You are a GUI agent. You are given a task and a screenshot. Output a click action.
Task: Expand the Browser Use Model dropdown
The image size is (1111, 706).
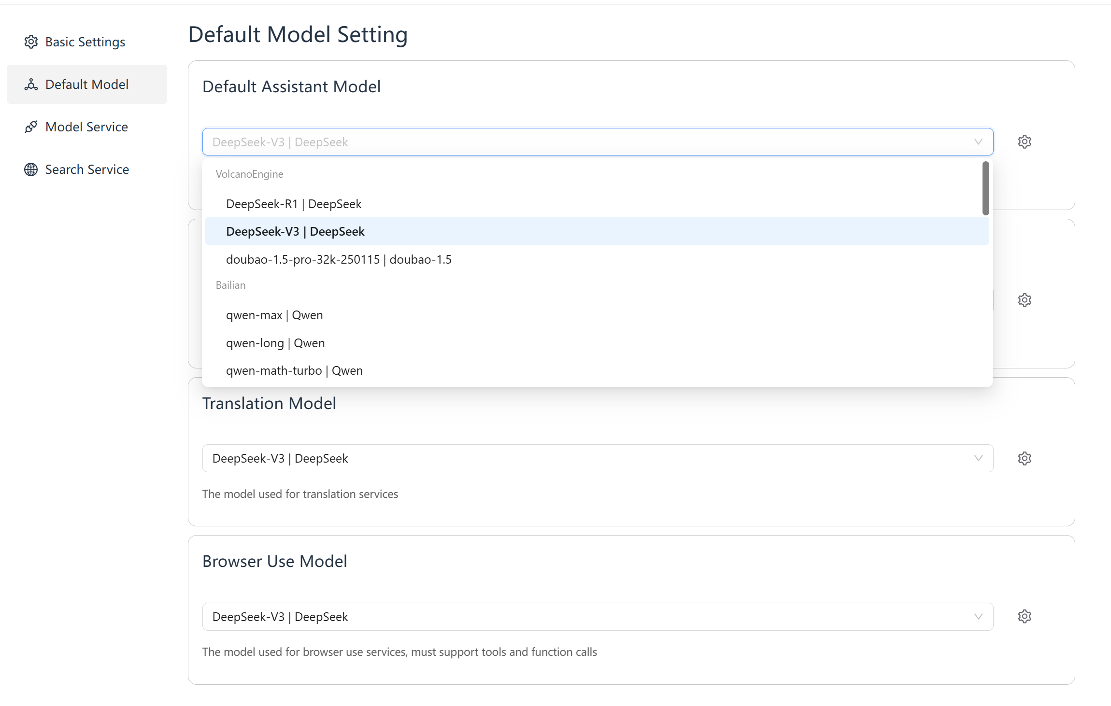point(598,617)
